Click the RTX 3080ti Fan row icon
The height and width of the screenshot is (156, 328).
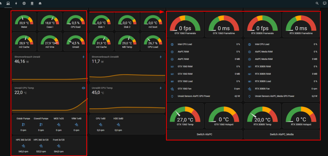[249, 89]
